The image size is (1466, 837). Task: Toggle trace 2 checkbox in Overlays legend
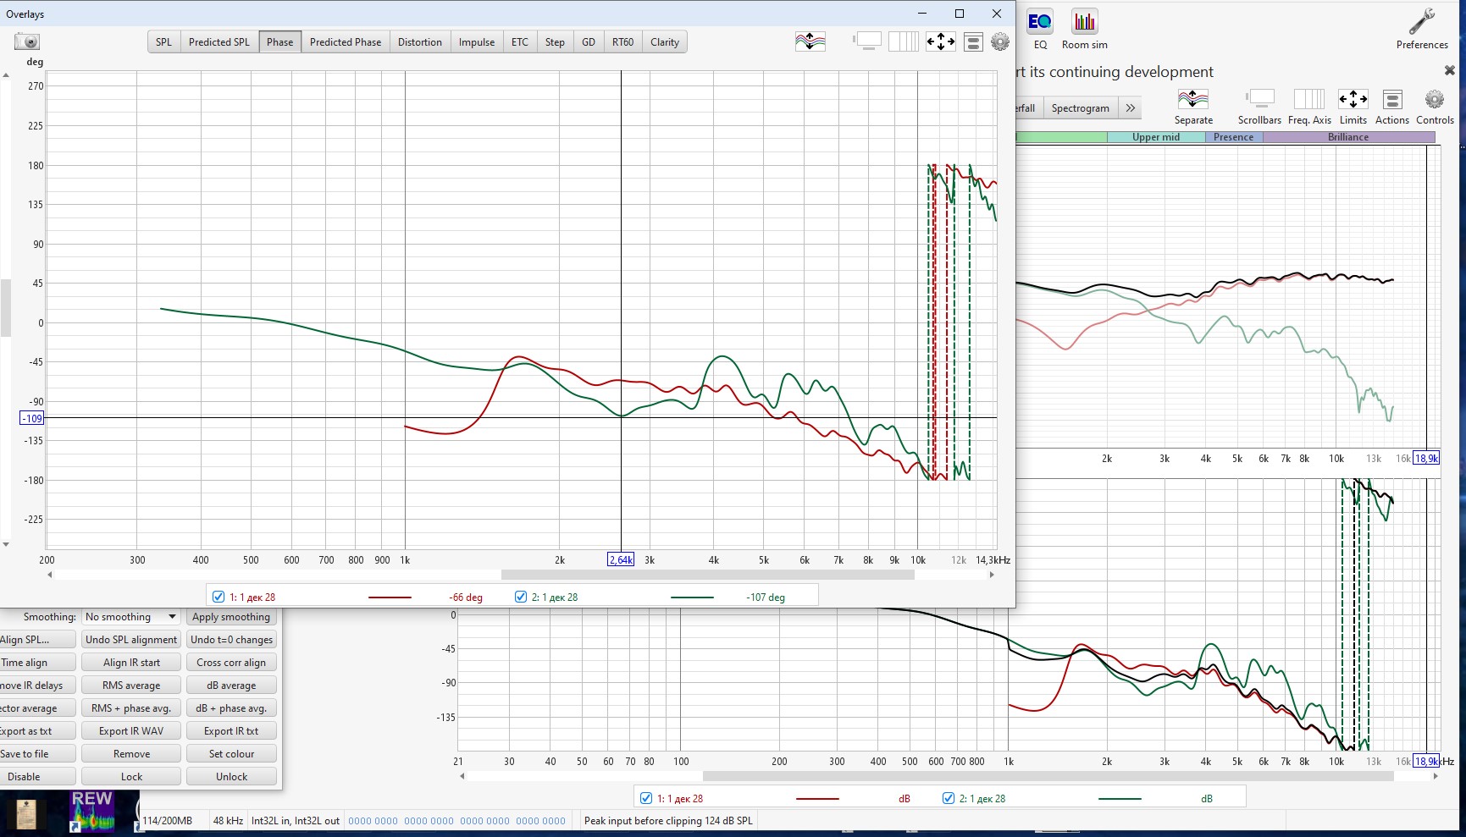(x=521, y=597)
